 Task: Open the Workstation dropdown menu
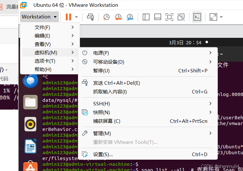coord(39,17)
